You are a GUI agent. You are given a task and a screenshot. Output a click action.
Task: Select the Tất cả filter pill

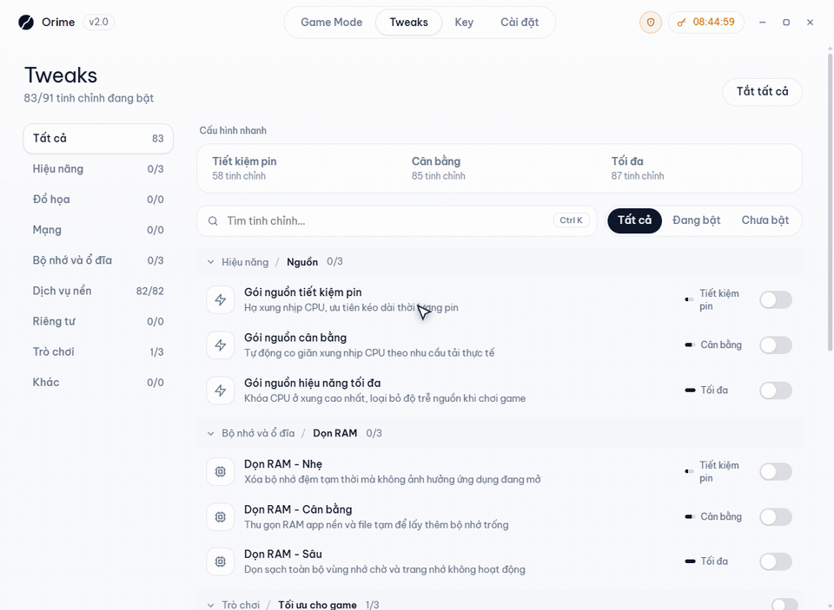tap(634, 220)
